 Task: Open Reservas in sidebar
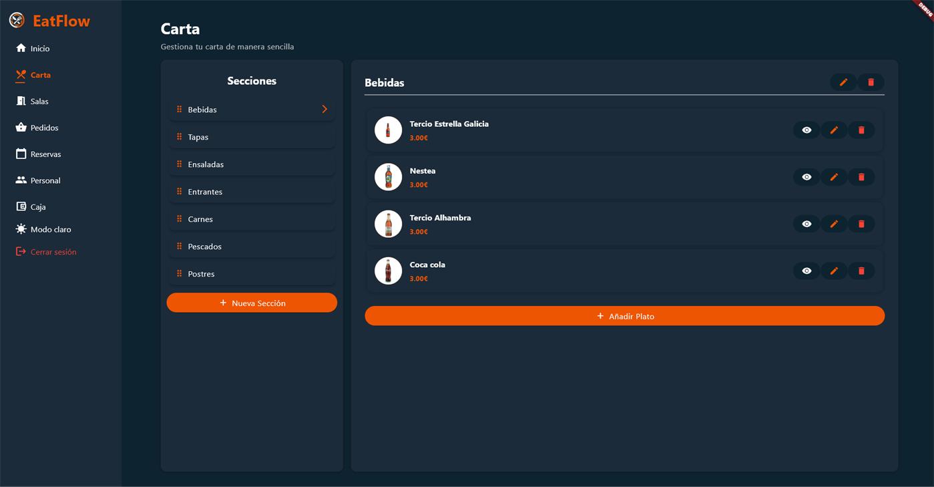coord(38,154)
